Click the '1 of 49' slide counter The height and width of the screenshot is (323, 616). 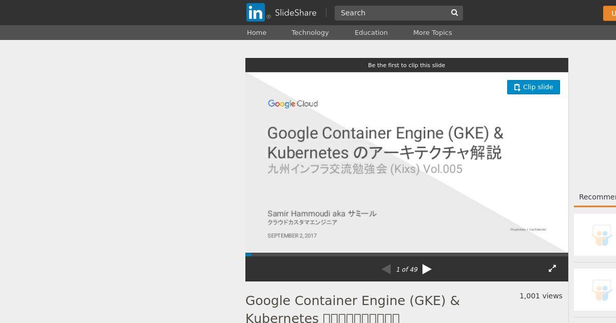click(x=407, y=269)
